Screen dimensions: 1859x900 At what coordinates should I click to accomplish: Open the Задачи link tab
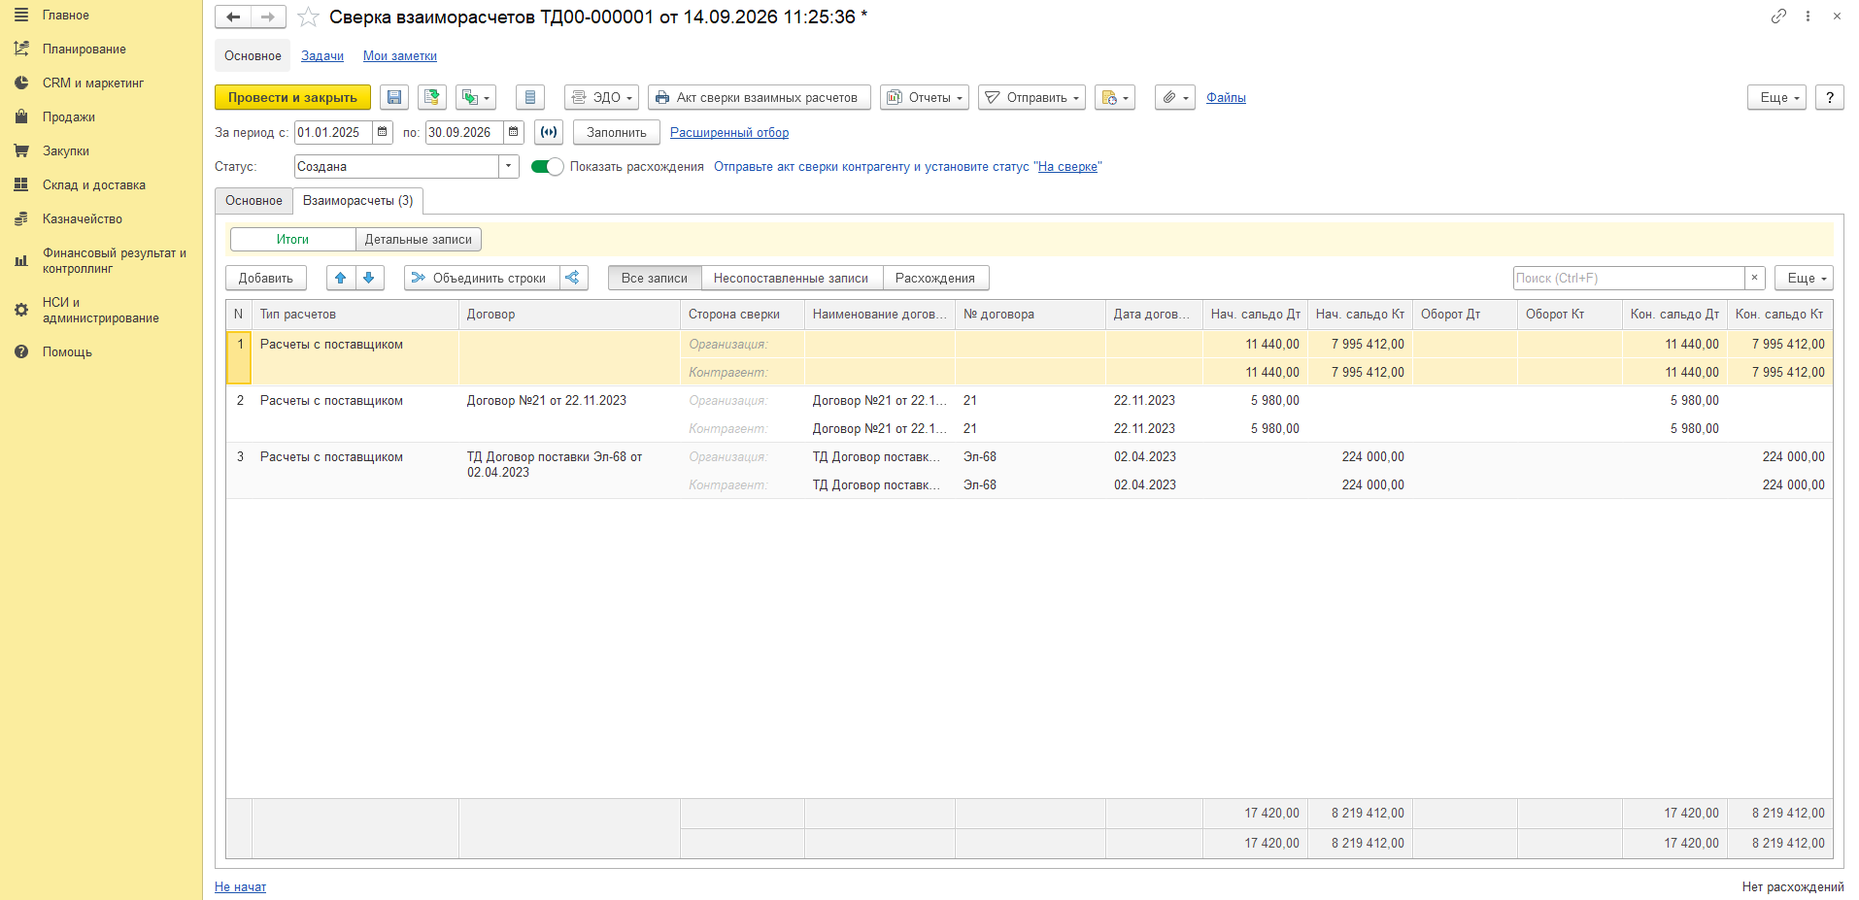[x=322, y=55]
